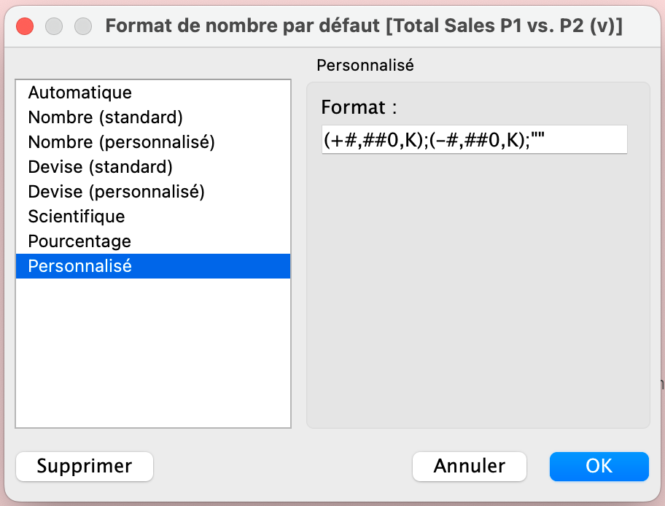Pick Devise (standard) from the list
The height and width of the screenshot is (506, 665).
(152, 167)
